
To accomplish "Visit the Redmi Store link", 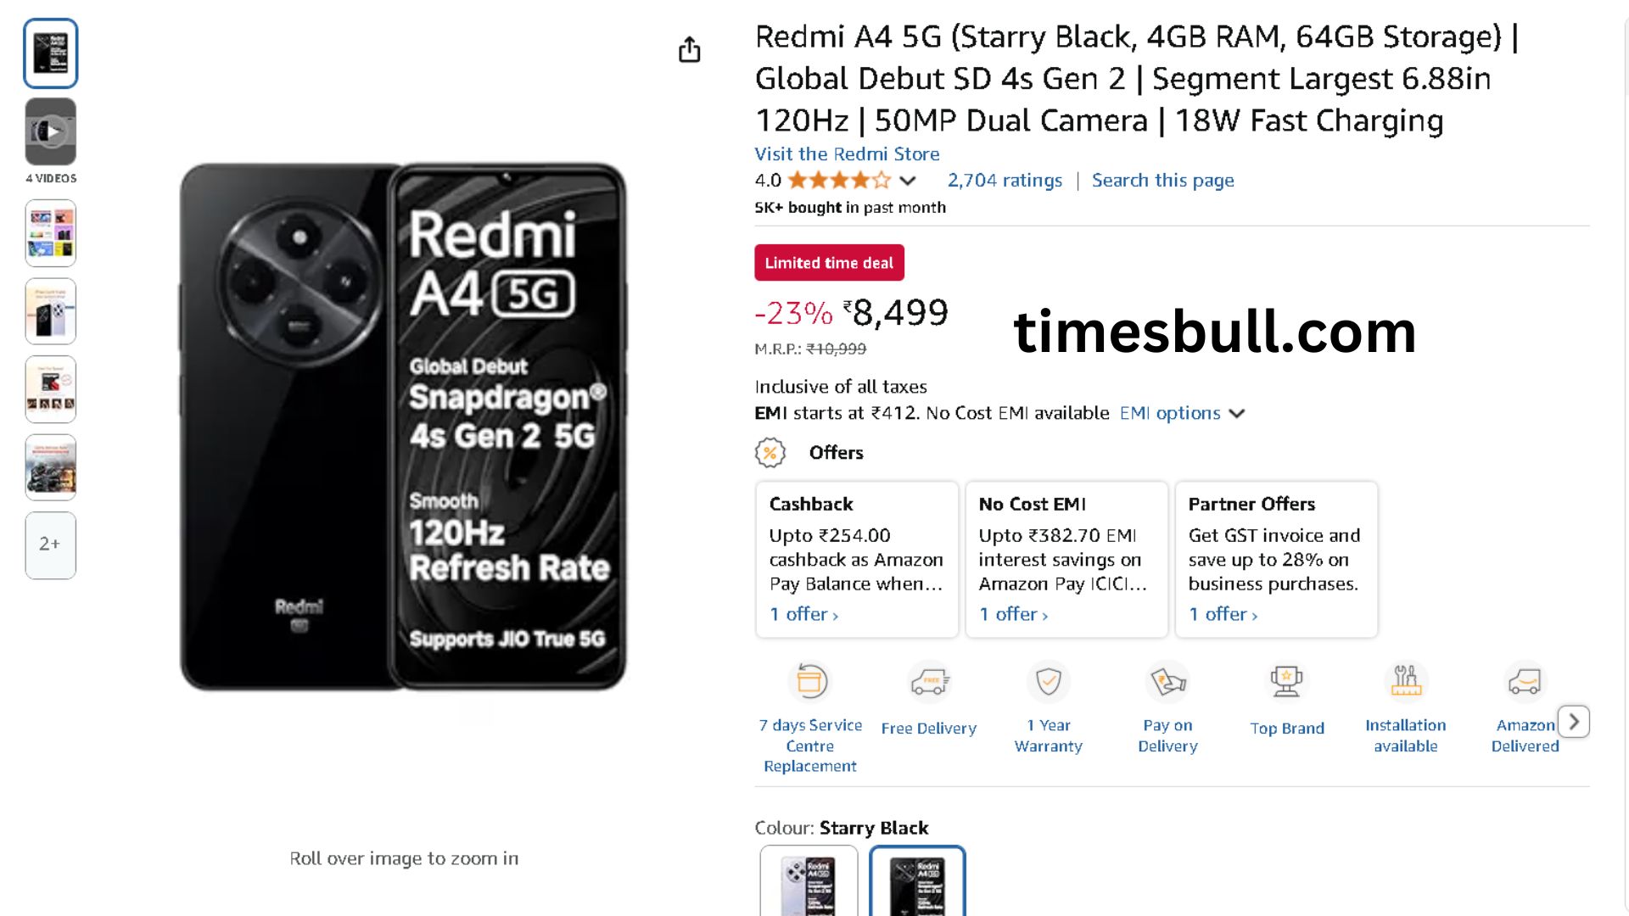I will point(847,154).
